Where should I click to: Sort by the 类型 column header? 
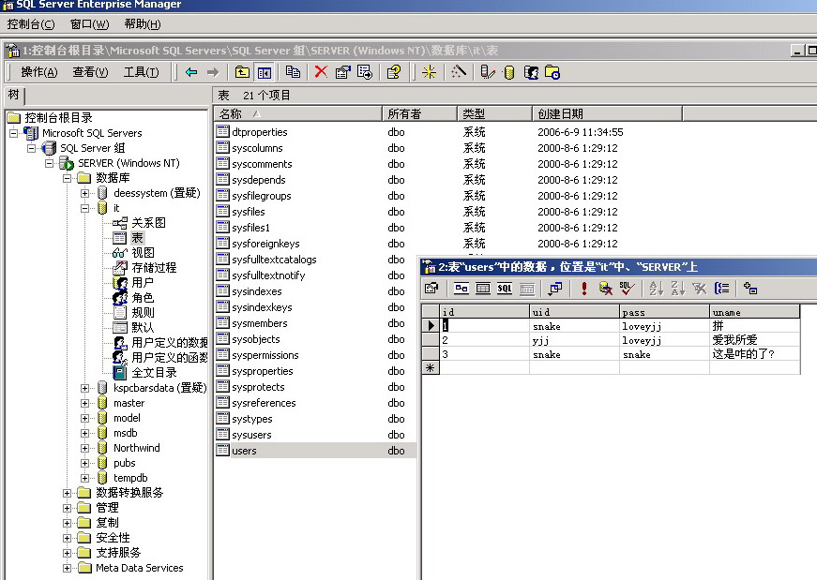[494, 113]
